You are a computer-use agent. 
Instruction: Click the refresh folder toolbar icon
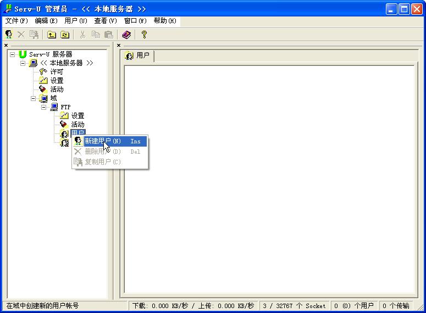point(65,35)
